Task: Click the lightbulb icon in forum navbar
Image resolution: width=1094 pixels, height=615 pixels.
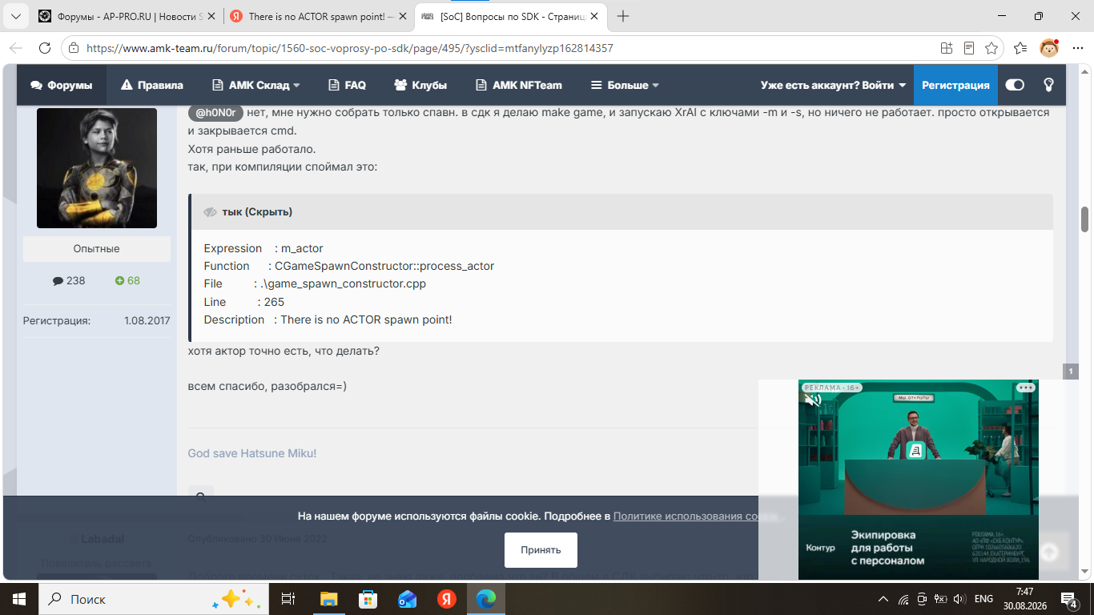Action: click(x=1048, y=85)
